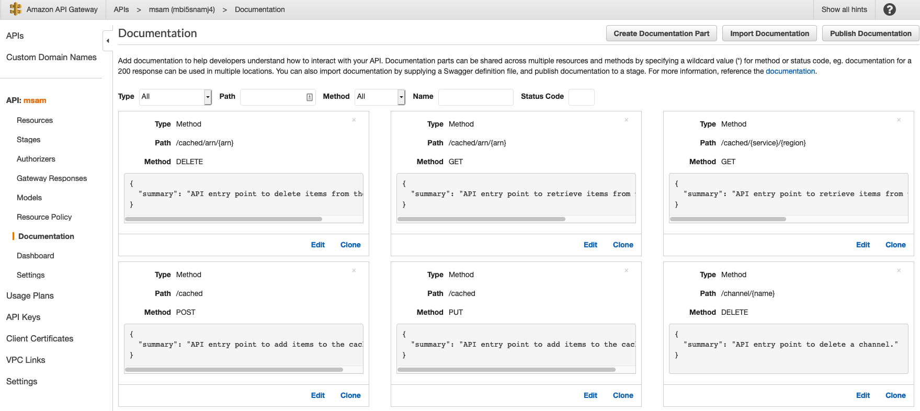The height and width of the screenshot is (411, 920).
Task: Open Stages in the sidebar
Action: tap(28, 140)
